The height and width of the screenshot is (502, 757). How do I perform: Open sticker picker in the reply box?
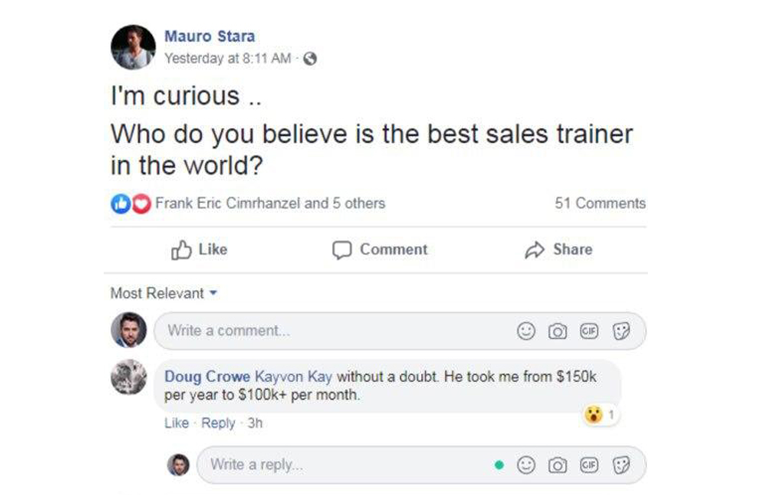pos(621,465)
